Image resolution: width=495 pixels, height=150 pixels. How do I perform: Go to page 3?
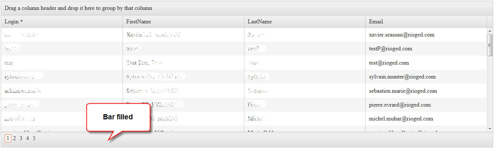(x=21, y=138)
